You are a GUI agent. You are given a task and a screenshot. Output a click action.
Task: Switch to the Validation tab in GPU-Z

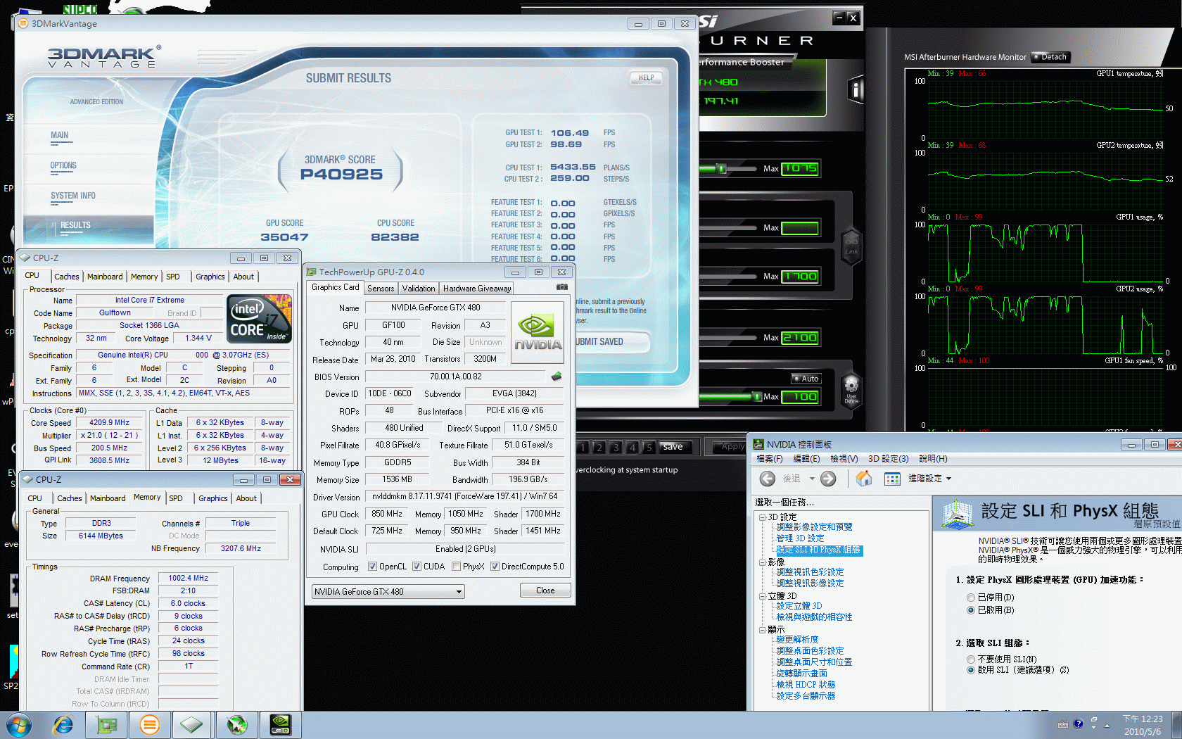[x=419, y=289]
